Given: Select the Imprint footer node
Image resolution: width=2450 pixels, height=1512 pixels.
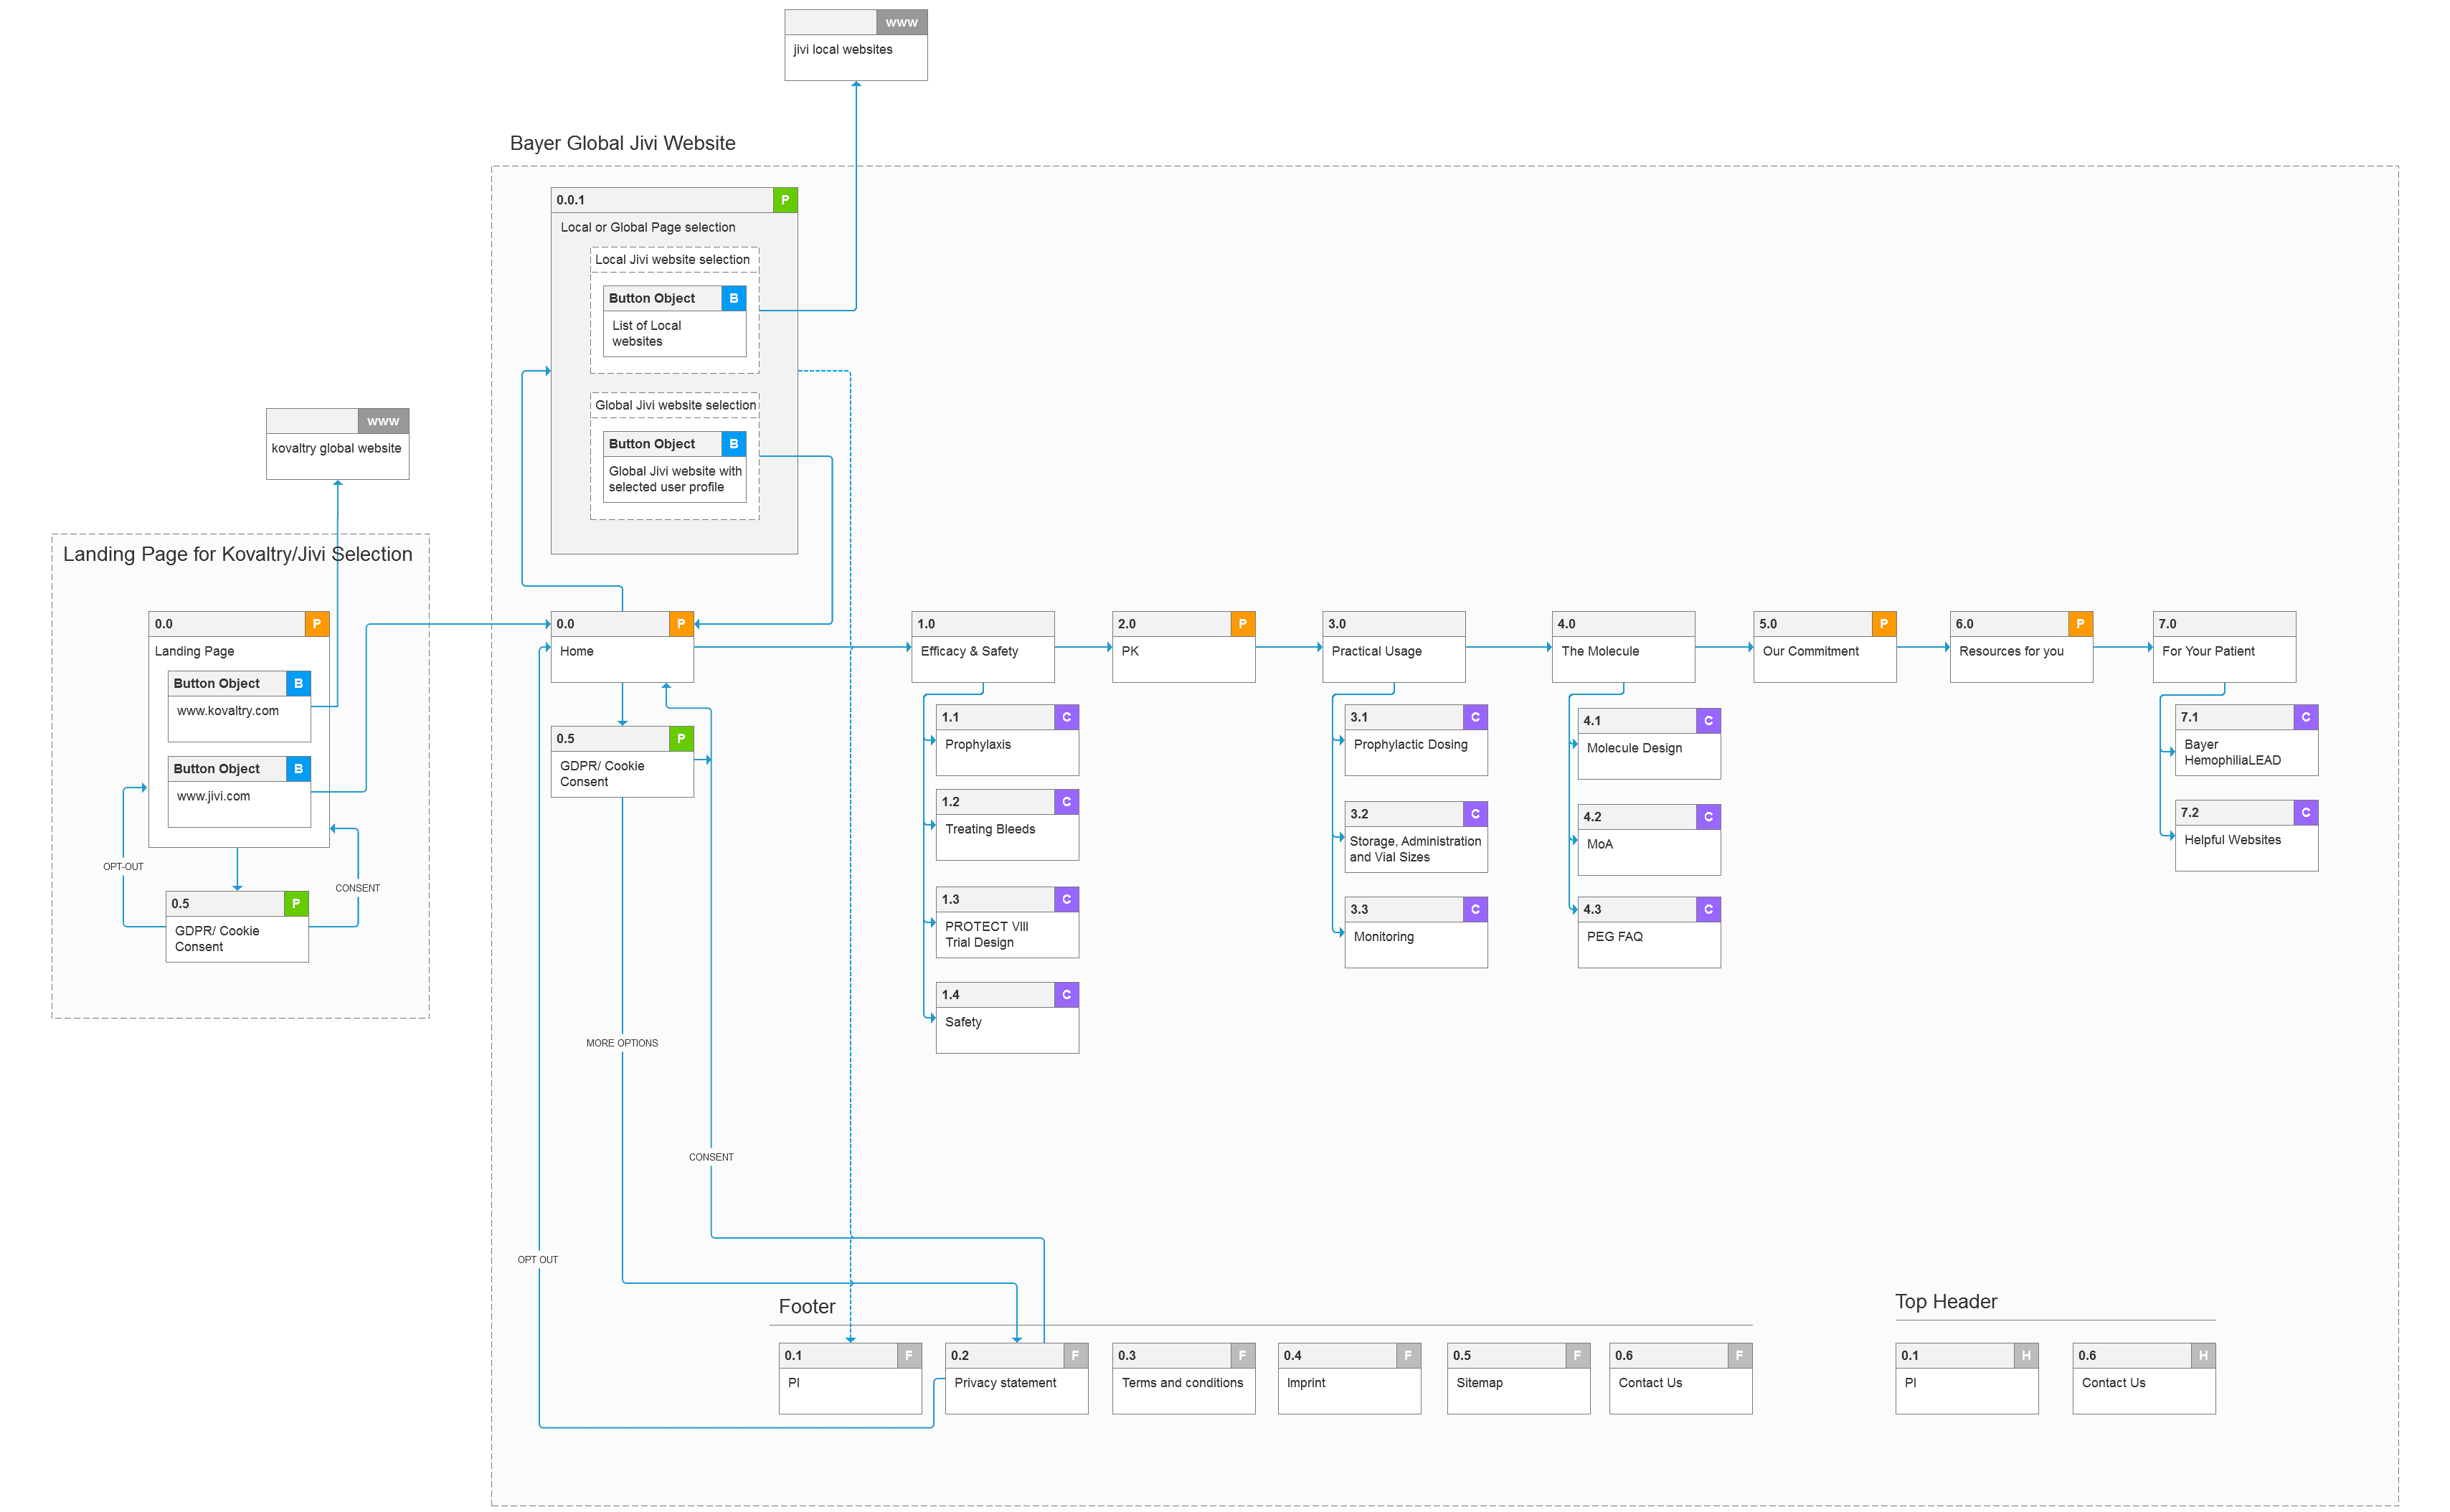Looking at the screenshot, I should [x=1349, y=1379].
